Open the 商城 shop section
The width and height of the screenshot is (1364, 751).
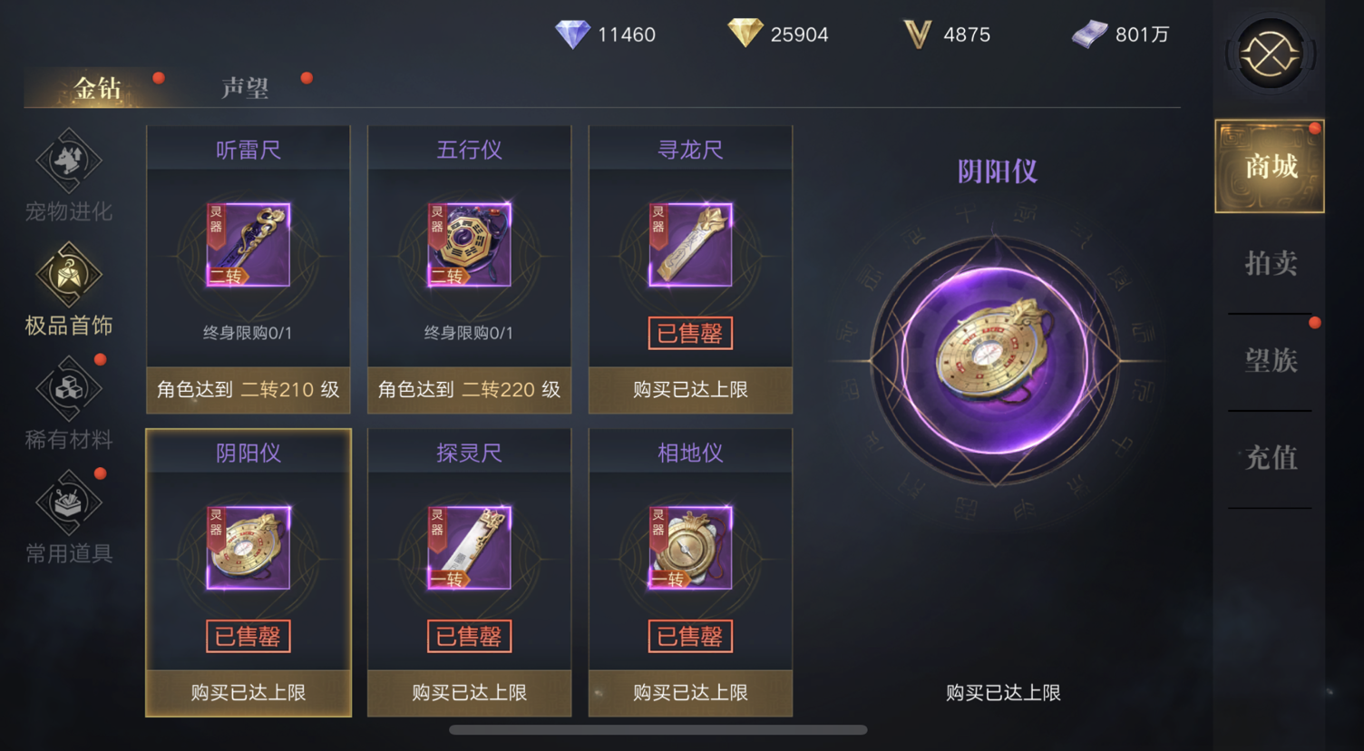pos(1270,167)
